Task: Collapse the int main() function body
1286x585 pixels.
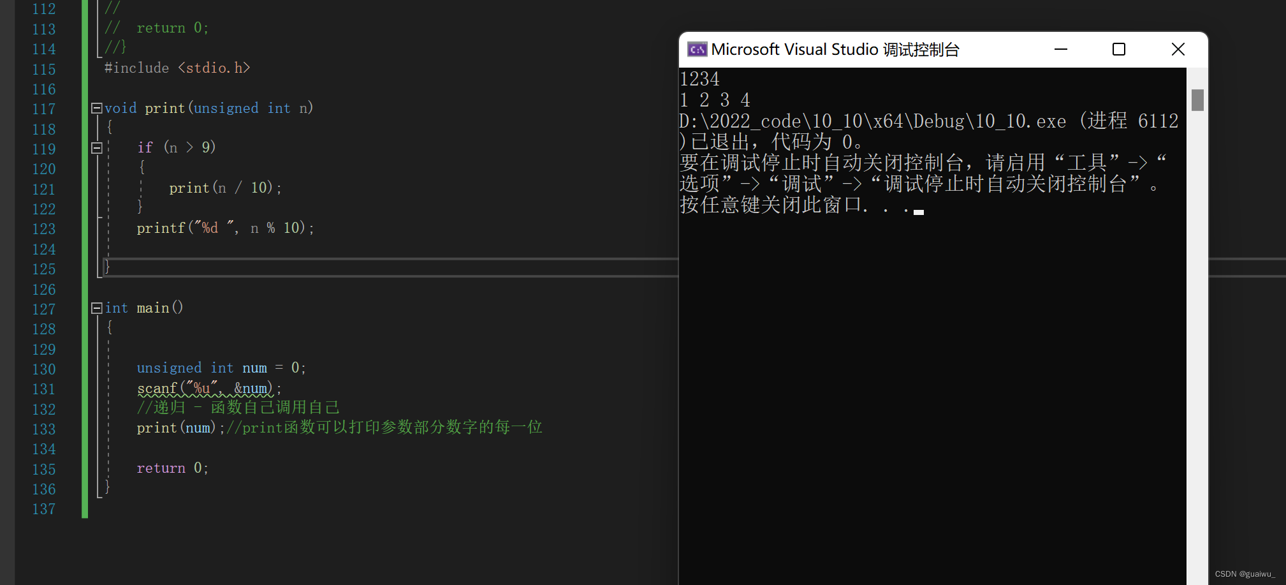Action: [x=97, y=308]
